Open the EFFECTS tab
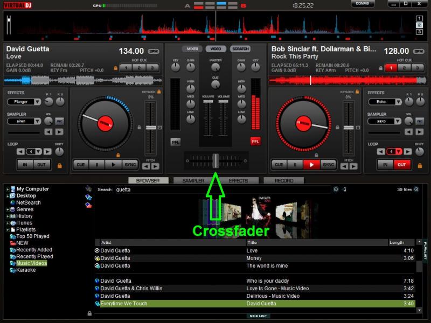The height and width of the screenshot is (323, 431). (x=238, y=180)
